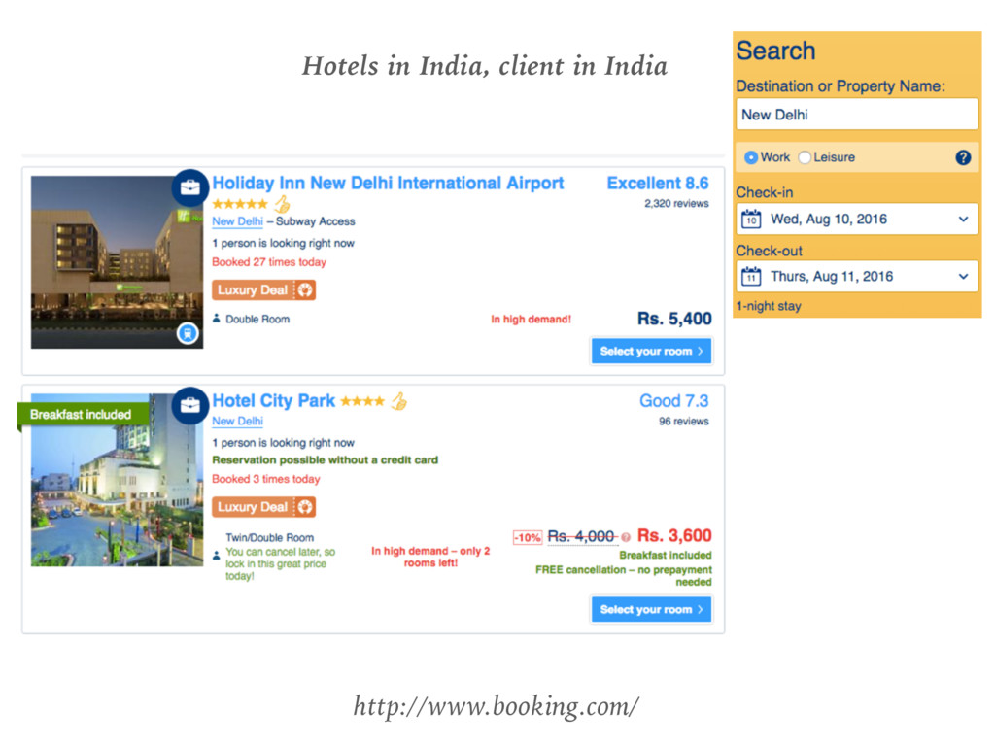Click the Hotel City Park four-star rating
Image resolution: width=995 pixels, height=746 pixels.
pyautogui.click(x=362, y=401)
